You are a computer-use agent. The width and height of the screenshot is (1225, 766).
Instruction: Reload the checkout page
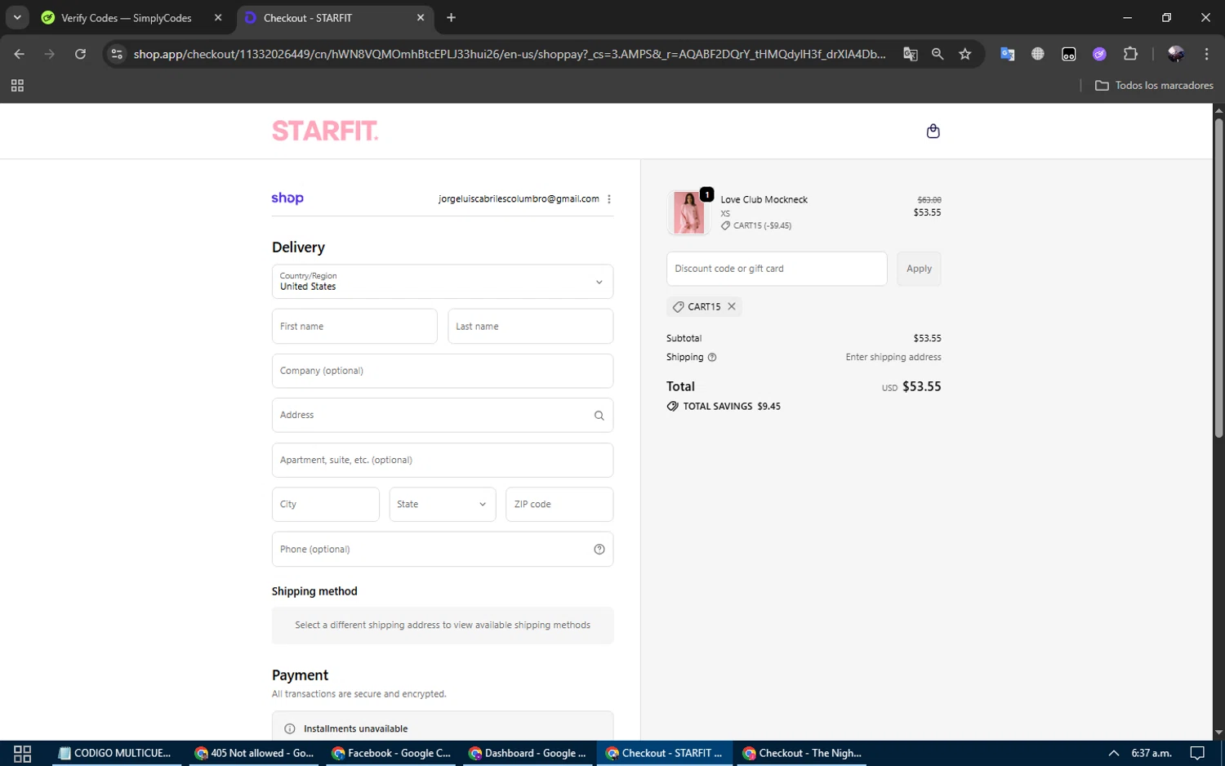(x=80, y=54)
